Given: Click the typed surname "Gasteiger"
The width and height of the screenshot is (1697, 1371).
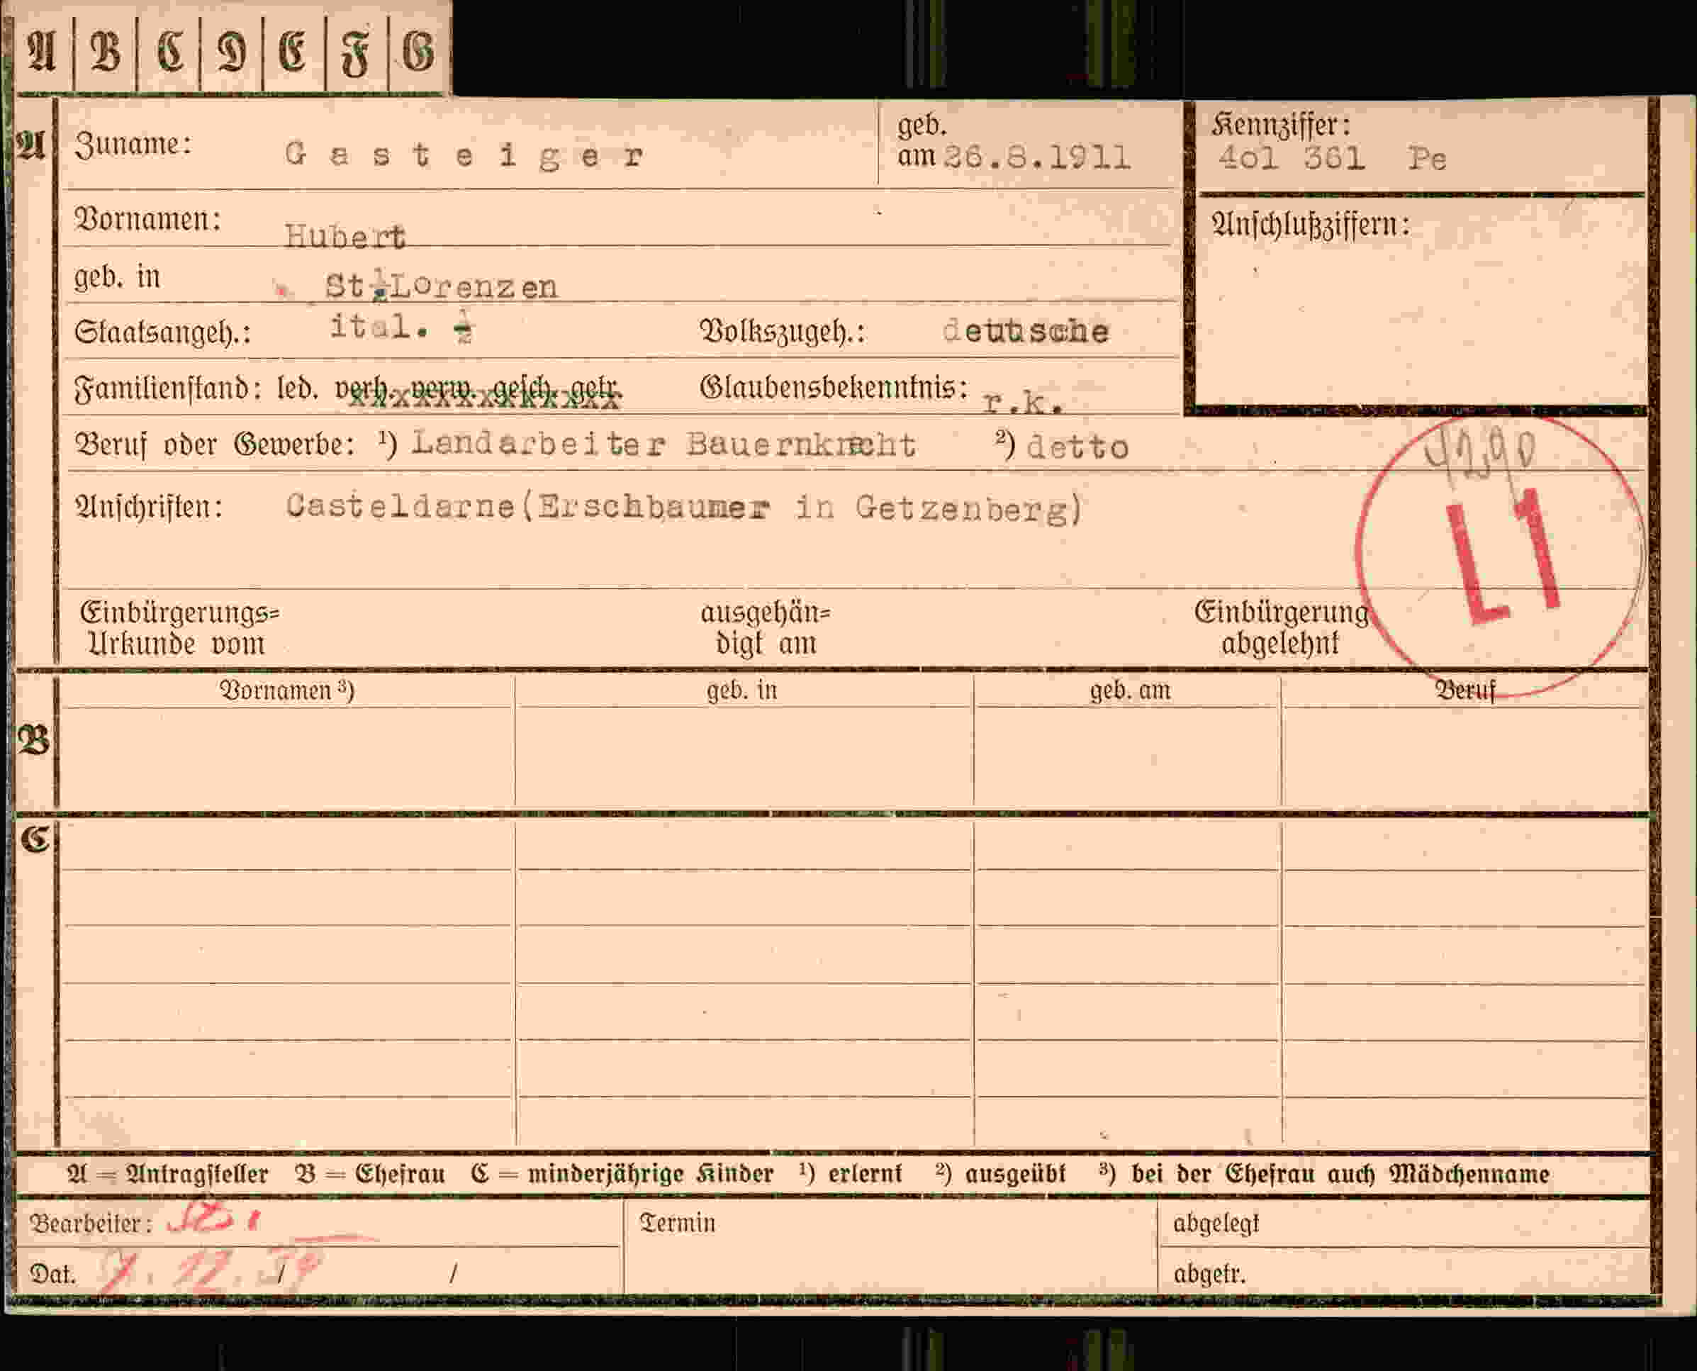Looking at the screenshot, I should [464, 155].
